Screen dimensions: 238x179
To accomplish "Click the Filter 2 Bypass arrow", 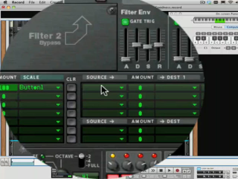I will click(x=78, y=31).
